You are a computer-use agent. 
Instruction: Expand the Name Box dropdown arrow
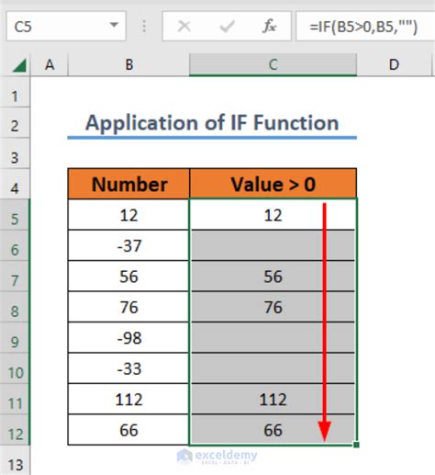pos(114,25)
